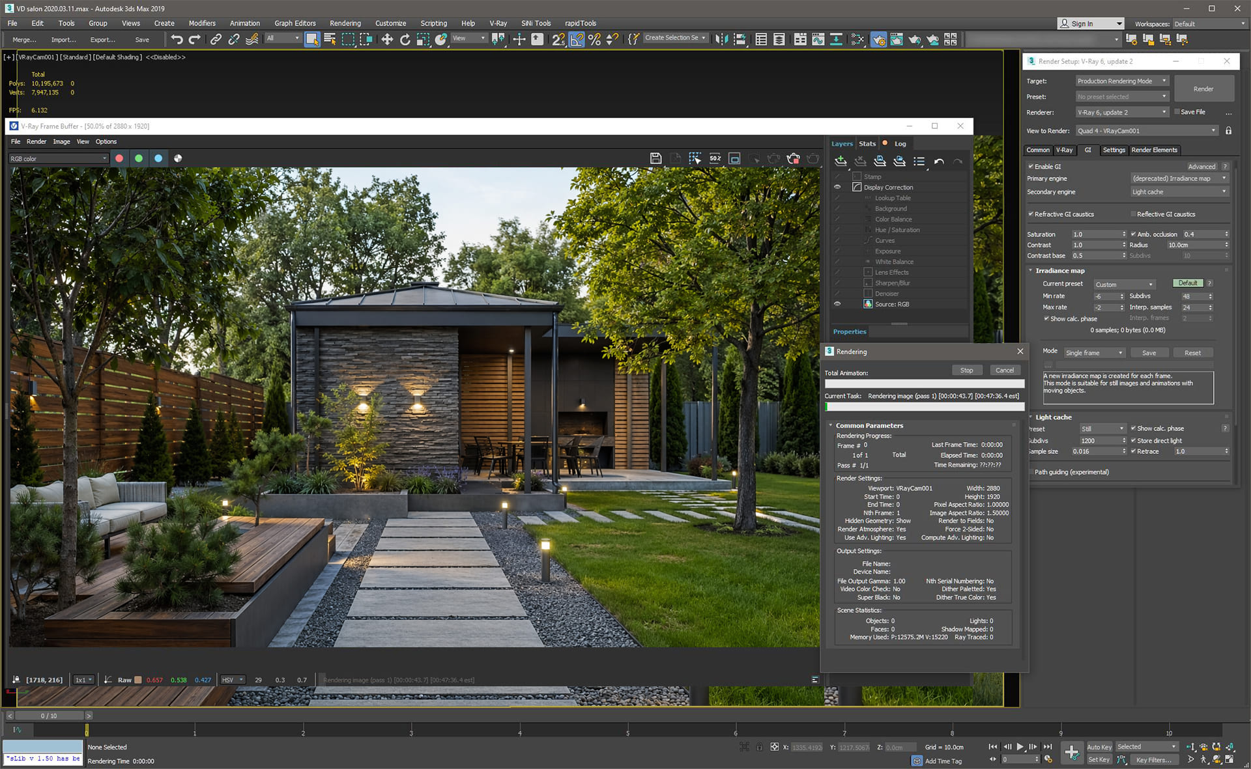
Task: Stop the current rendering
Action: click(966, 370)
